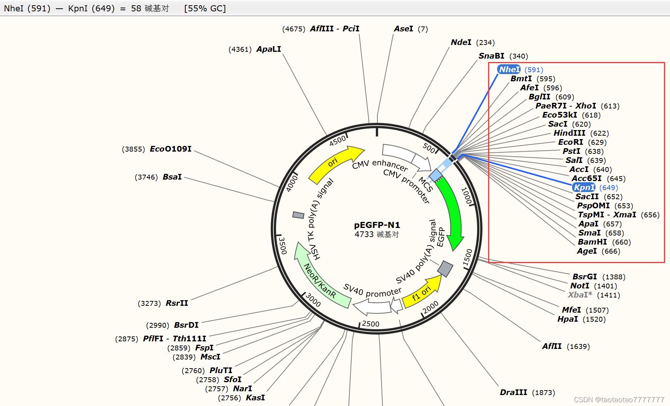Select the ApaLI (4361) label
This screenshot has height=406, width=670.
[255, 49]
